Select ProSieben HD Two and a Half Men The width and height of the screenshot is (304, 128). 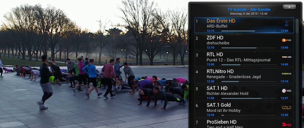(244, 123)
